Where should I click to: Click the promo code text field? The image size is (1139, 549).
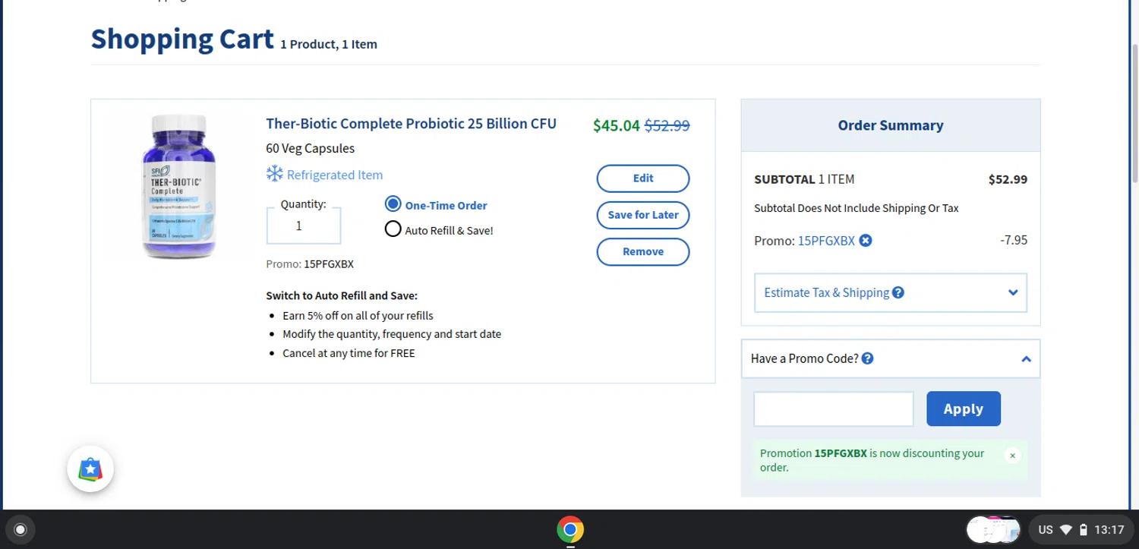(x=833, y=409)
